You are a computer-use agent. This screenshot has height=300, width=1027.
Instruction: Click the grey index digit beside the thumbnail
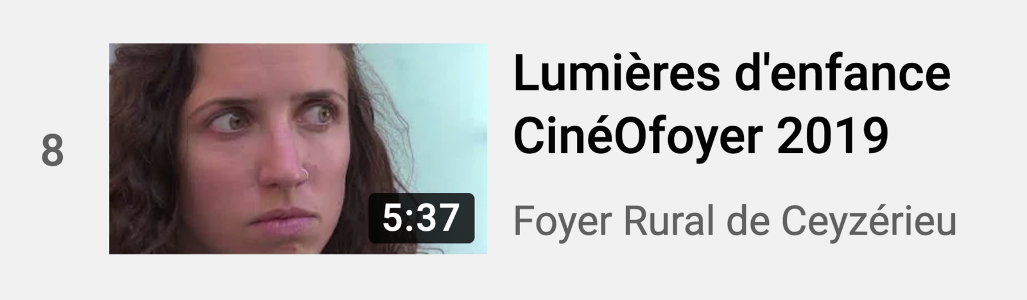(53, 151)
